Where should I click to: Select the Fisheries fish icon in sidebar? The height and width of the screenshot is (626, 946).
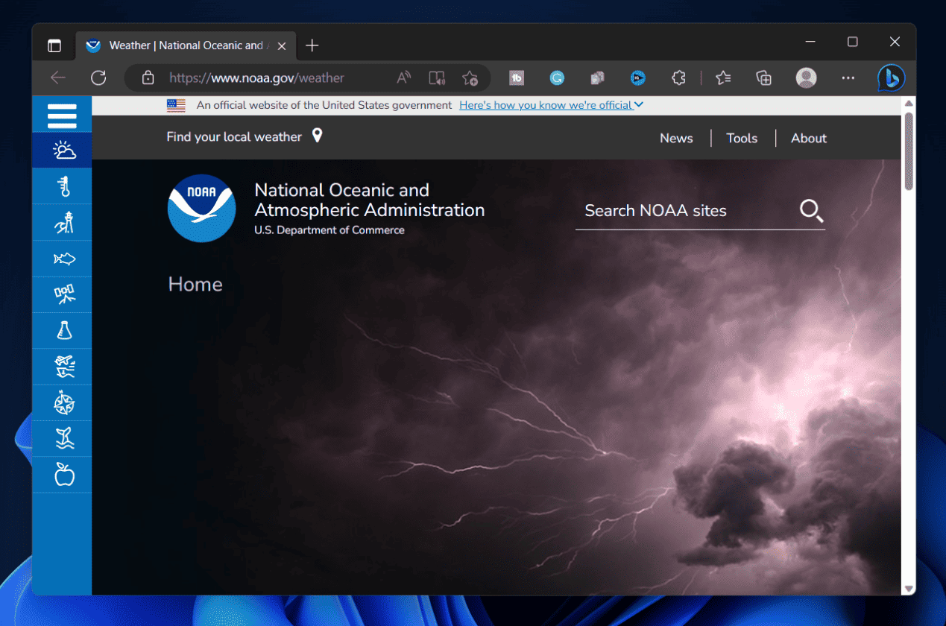[x=62, y=259]
